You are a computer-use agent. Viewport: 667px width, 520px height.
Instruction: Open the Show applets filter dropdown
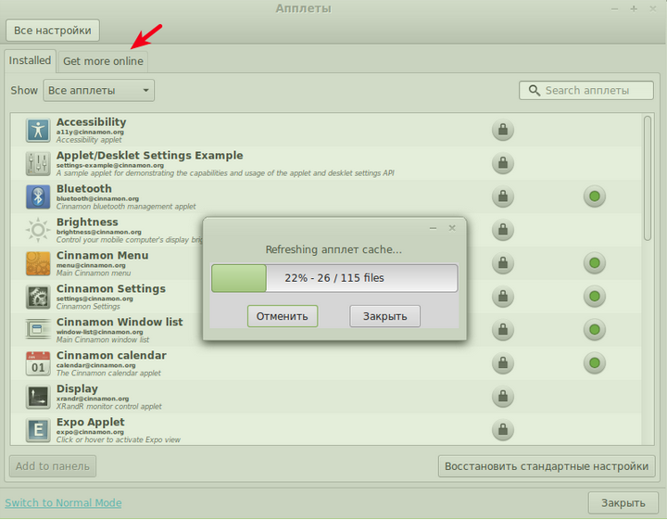click(99, 90)
